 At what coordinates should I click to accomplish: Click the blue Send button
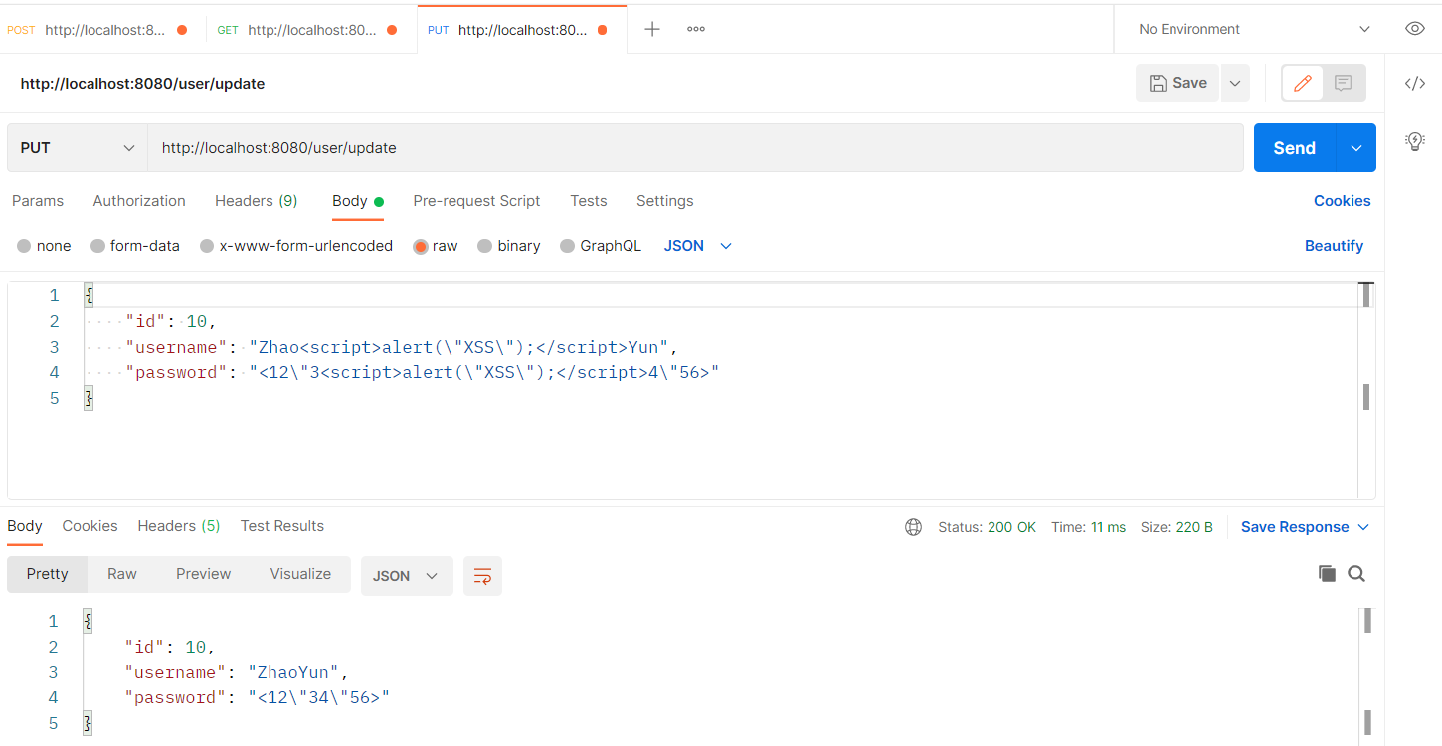pyautogui.click(x=1294, y=148)
